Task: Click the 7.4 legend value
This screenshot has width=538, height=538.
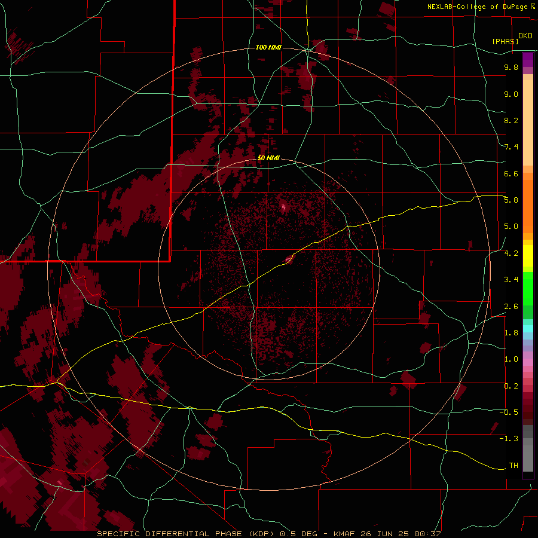Action: tap(511, 147)
